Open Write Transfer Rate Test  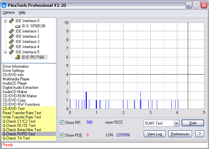tap(29, 117)
